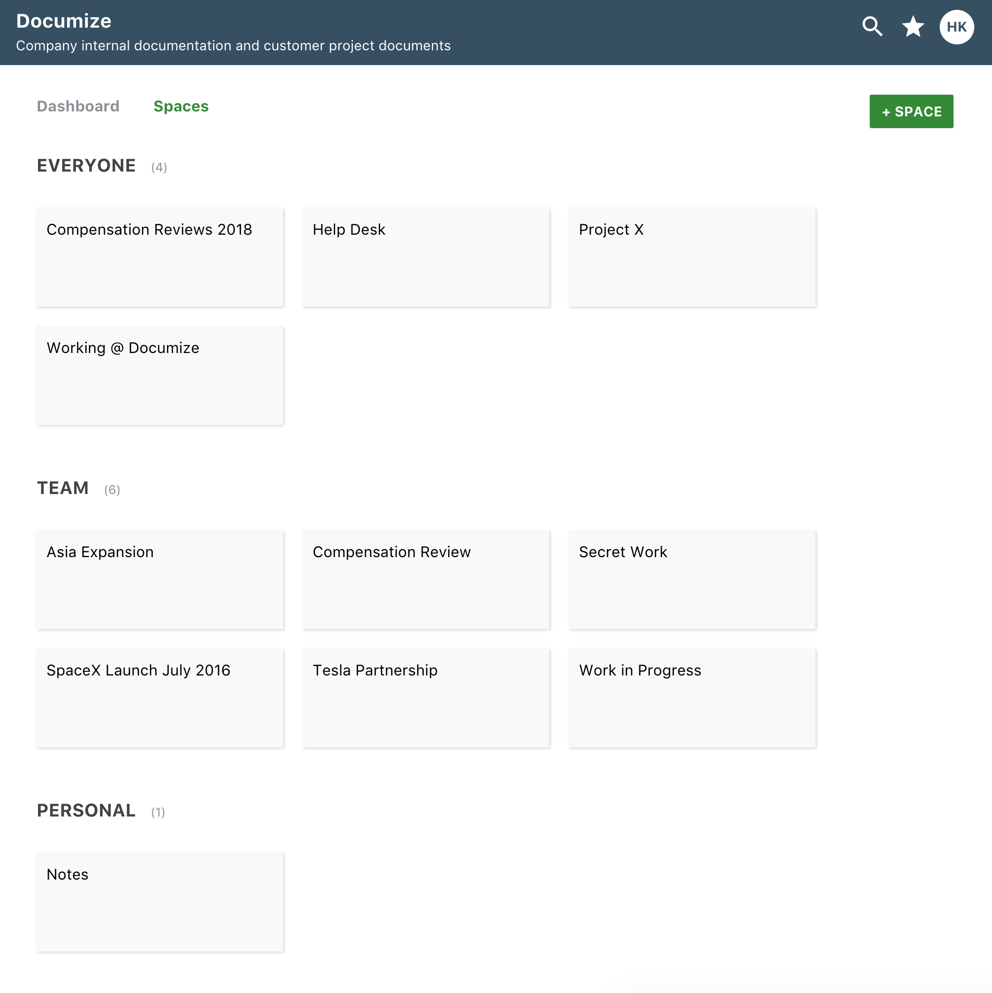
Task: Open the Compensation Review team space
Action: coord(425,579)
